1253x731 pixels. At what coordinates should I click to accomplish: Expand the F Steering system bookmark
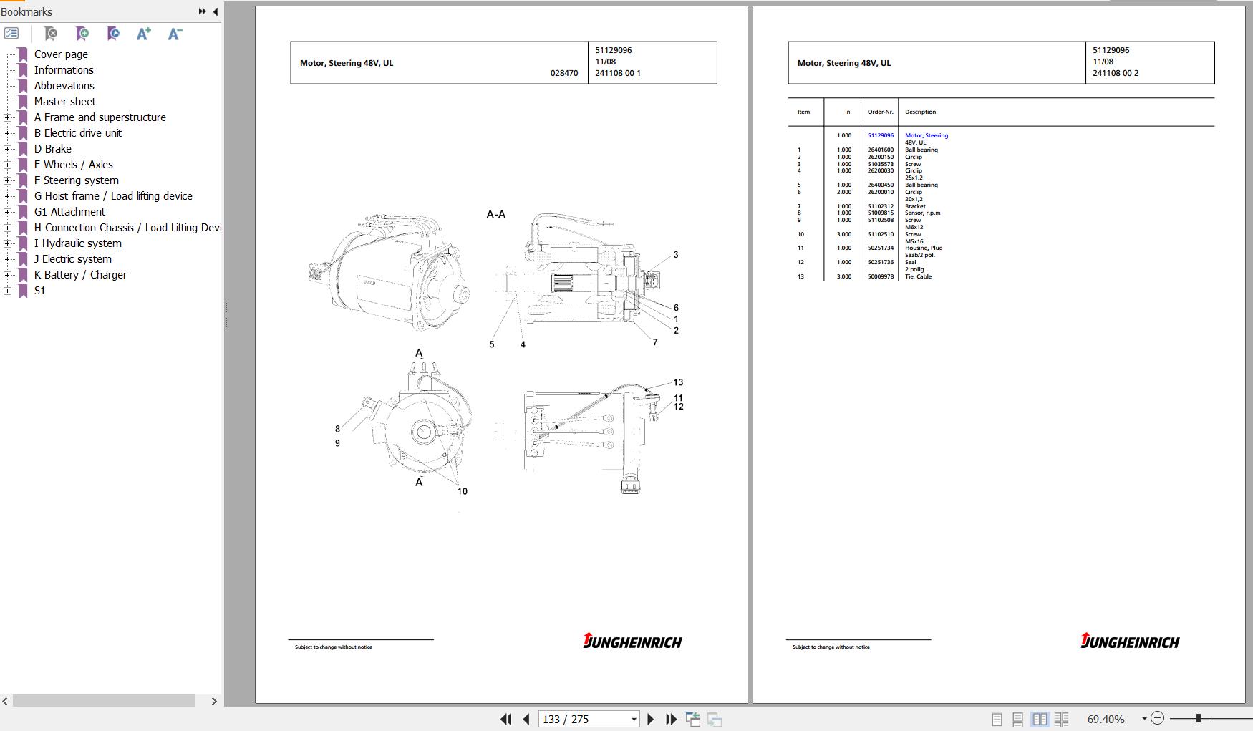[7, 180]
